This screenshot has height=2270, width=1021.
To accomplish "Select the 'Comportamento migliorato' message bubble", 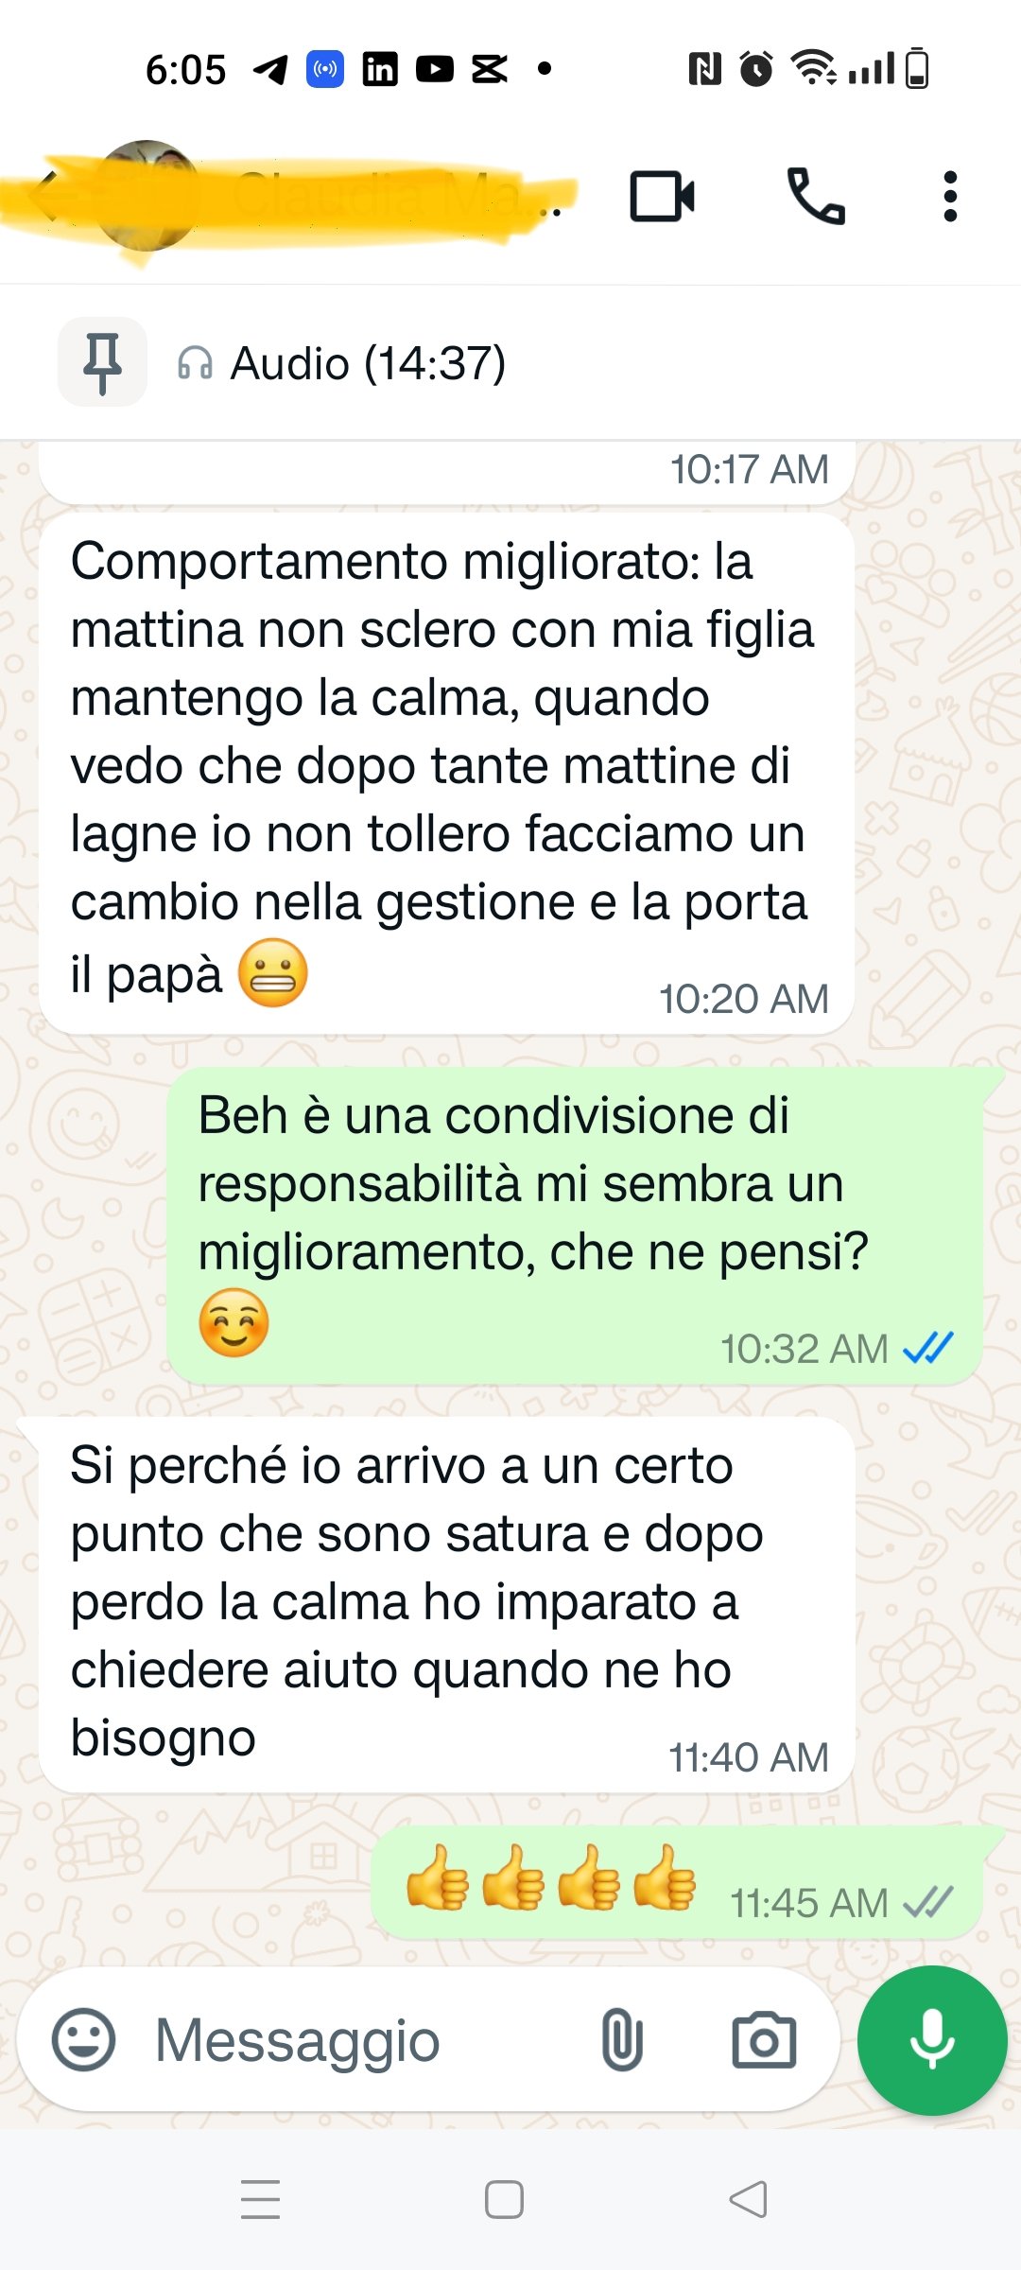I will point(446,774).
